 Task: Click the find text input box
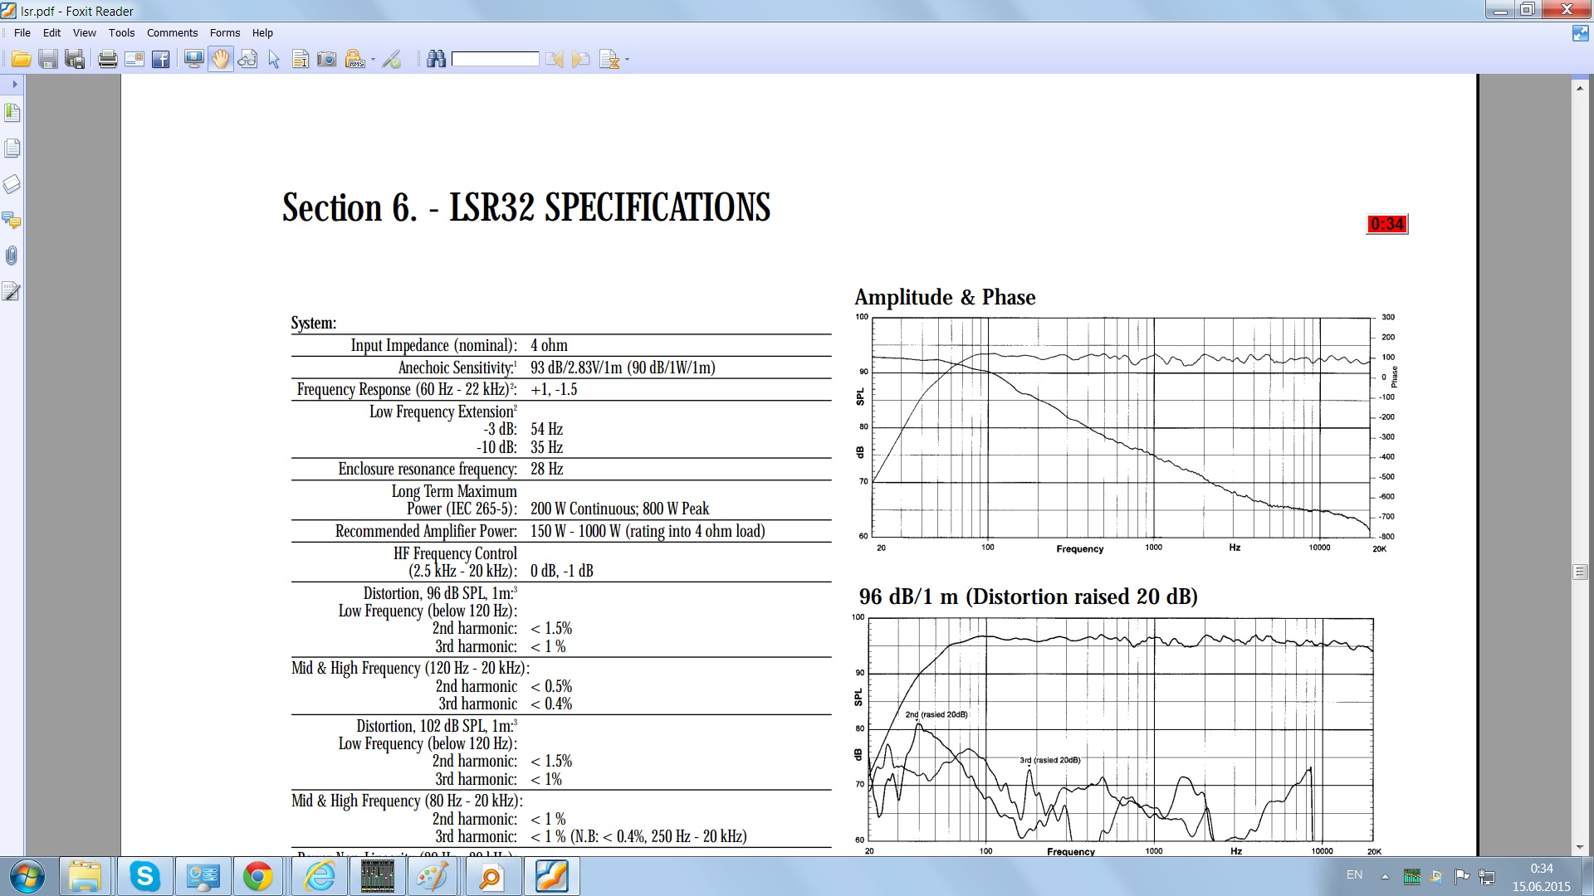click(x=496, y=59)
